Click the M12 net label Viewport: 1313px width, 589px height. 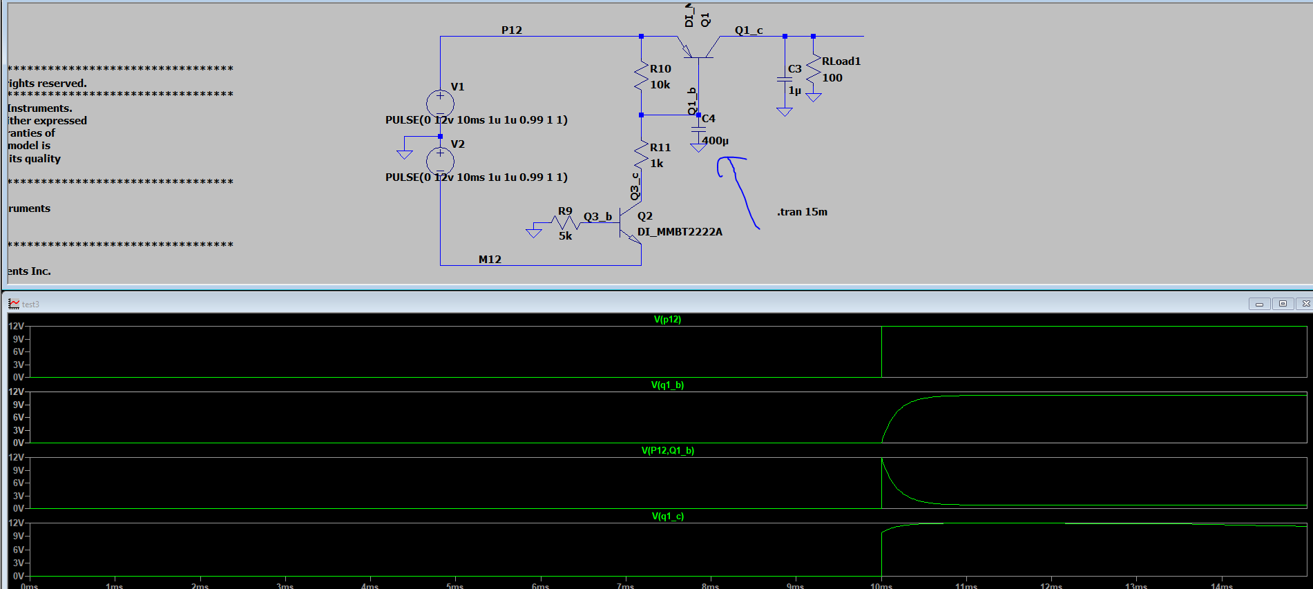(x=490, y=259)
